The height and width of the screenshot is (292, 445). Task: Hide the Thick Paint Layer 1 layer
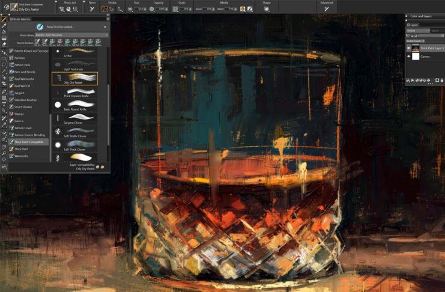[x=409, y=48]
